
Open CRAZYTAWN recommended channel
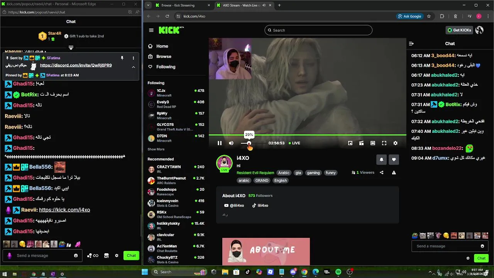pyautogui.click(x=176, y=169)
